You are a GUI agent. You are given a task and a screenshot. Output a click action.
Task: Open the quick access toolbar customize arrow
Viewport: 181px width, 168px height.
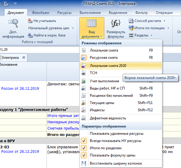coord(15,4)
